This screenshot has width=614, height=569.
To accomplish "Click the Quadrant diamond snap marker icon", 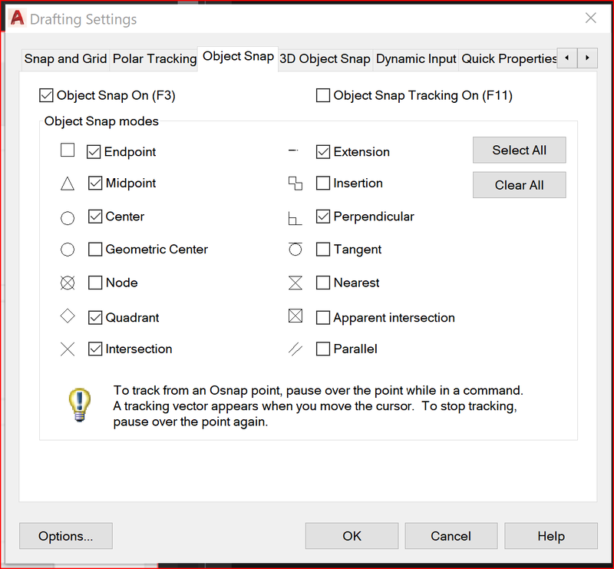I will coord(68,316).
